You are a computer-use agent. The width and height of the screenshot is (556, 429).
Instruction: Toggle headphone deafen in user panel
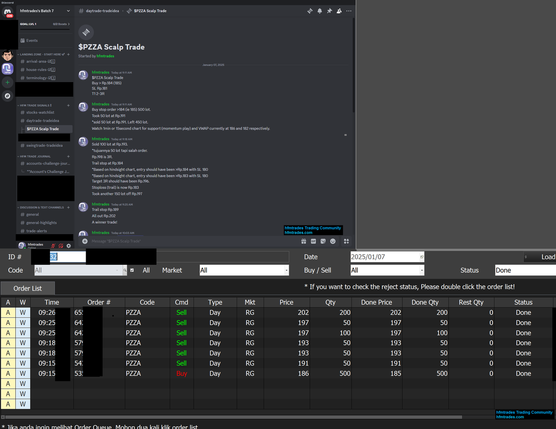point(61,245)
